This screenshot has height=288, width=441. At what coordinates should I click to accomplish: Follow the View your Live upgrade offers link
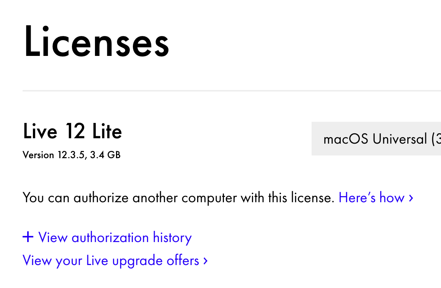coord(111,261)
